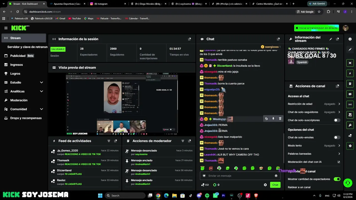
Task: Open Palabras baneadas settings
Action: 314,154
